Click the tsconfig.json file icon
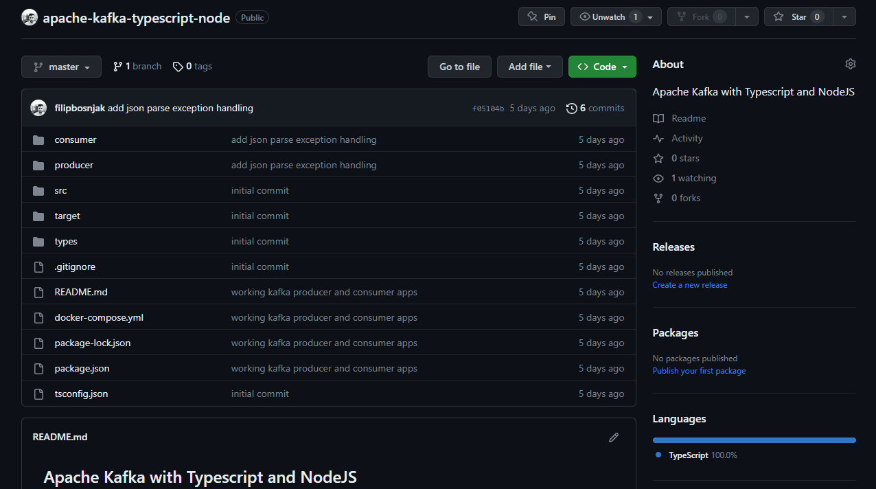This screenshot has width=876, height=489. (x=38, y=394)
